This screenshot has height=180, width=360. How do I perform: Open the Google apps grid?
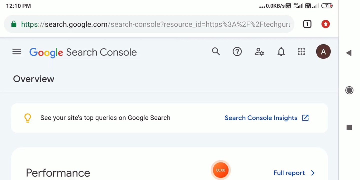(301, 52)
